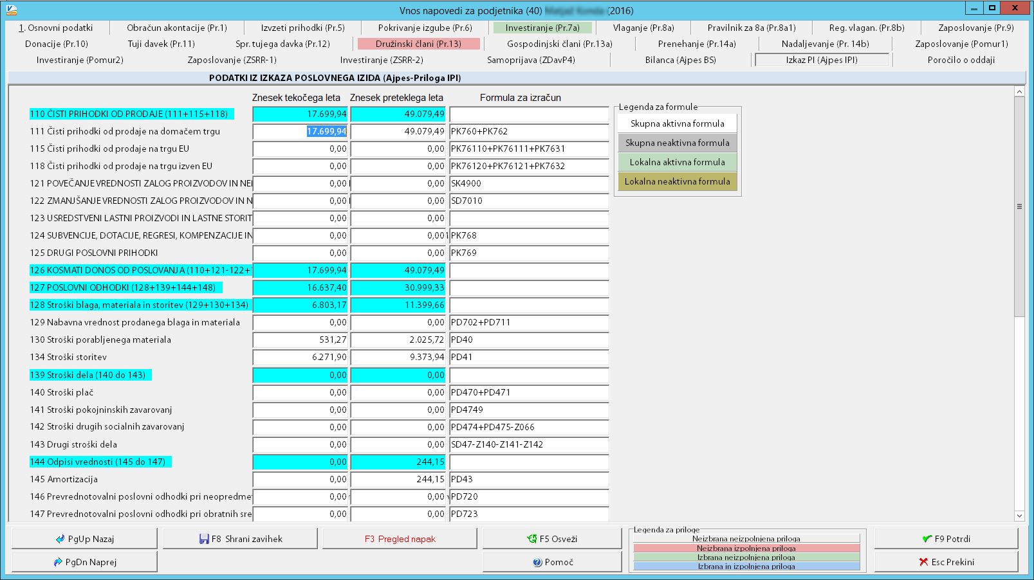Click the F3 Pregled napak button

tap(400, 539)
